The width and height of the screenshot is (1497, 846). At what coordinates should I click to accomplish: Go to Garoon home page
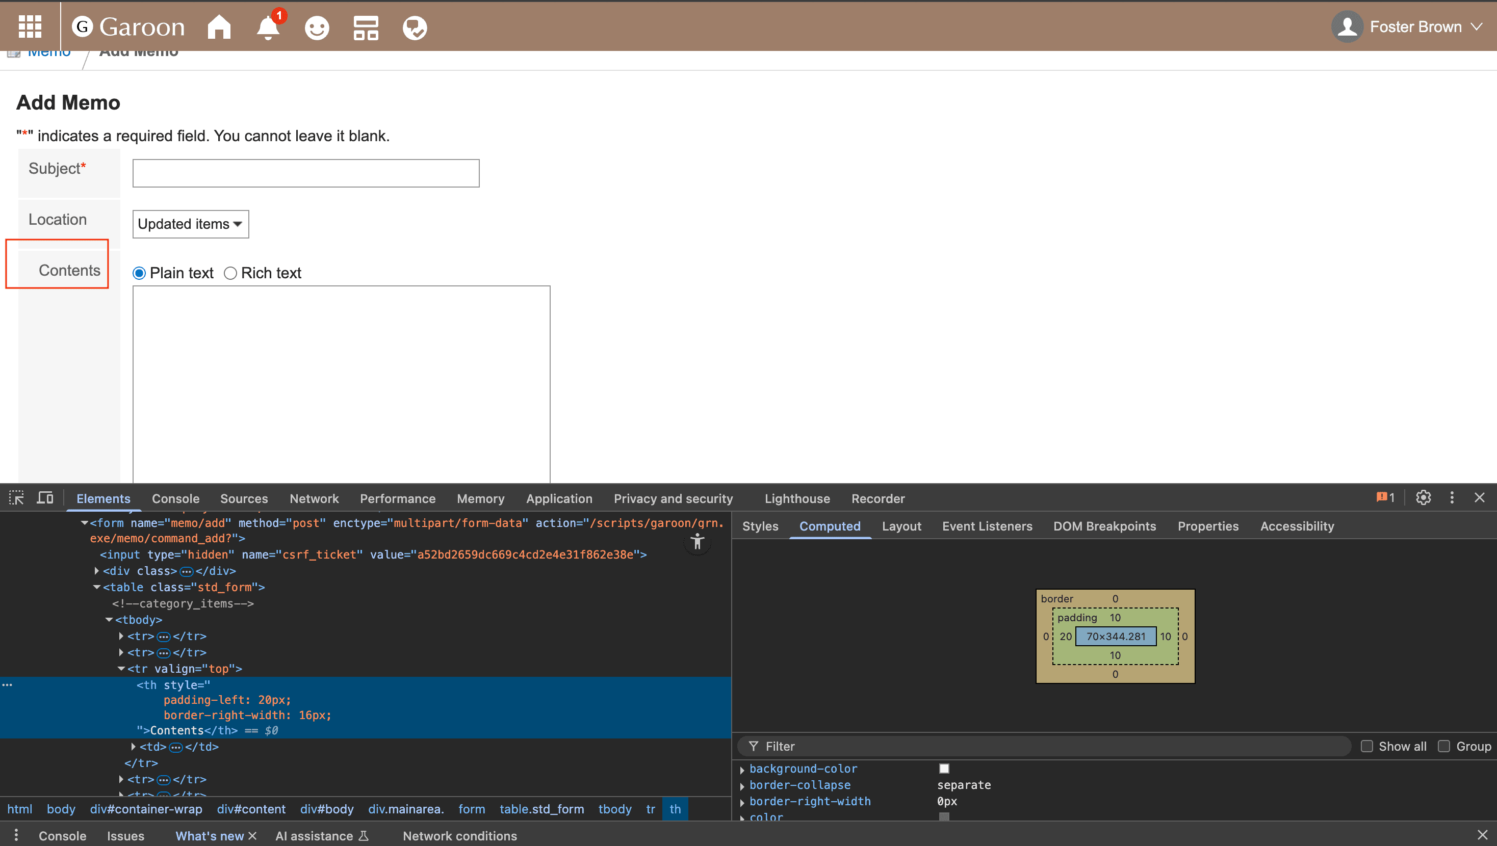[219, 27]
